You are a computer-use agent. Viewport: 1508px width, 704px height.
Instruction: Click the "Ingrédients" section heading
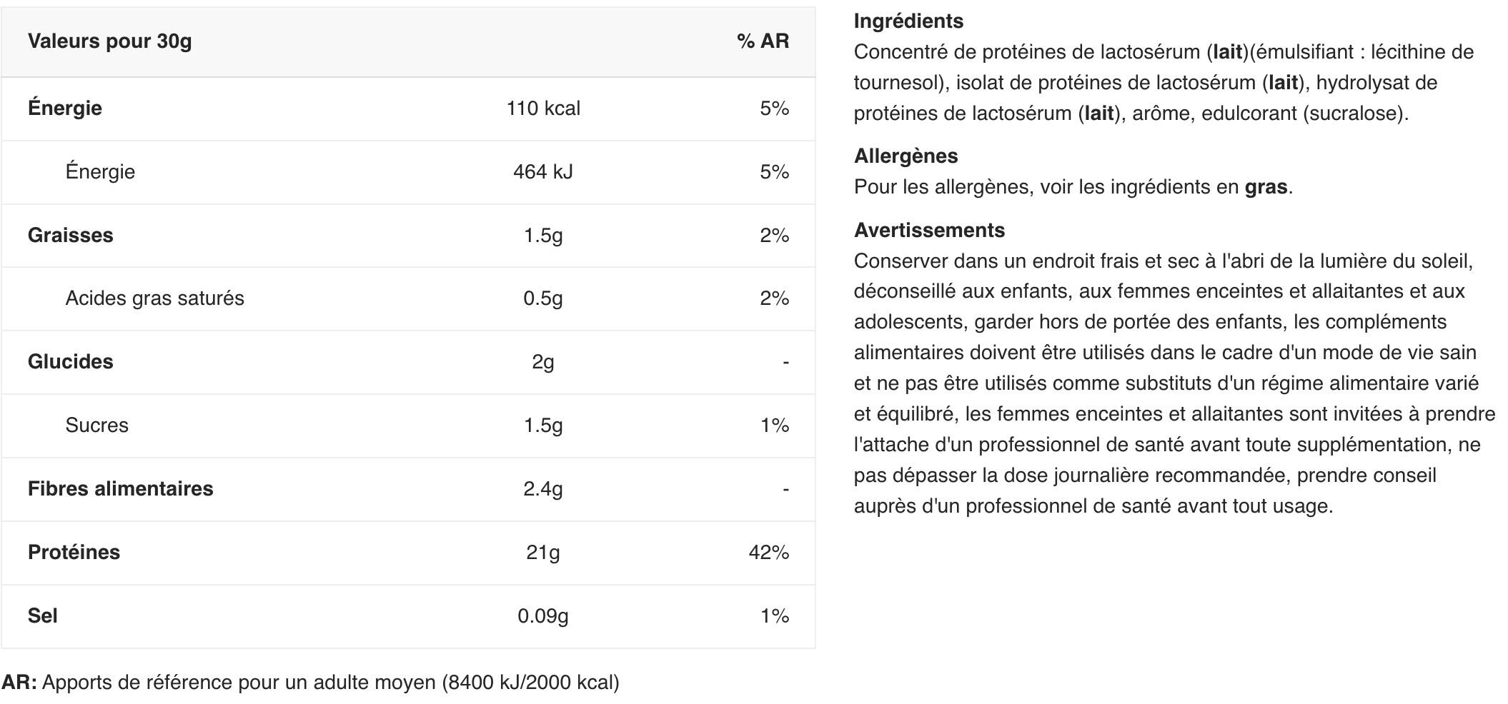[x=908, y=21]
